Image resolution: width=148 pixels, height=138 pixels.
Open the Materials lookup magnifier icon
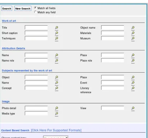(x=133, y=33)
